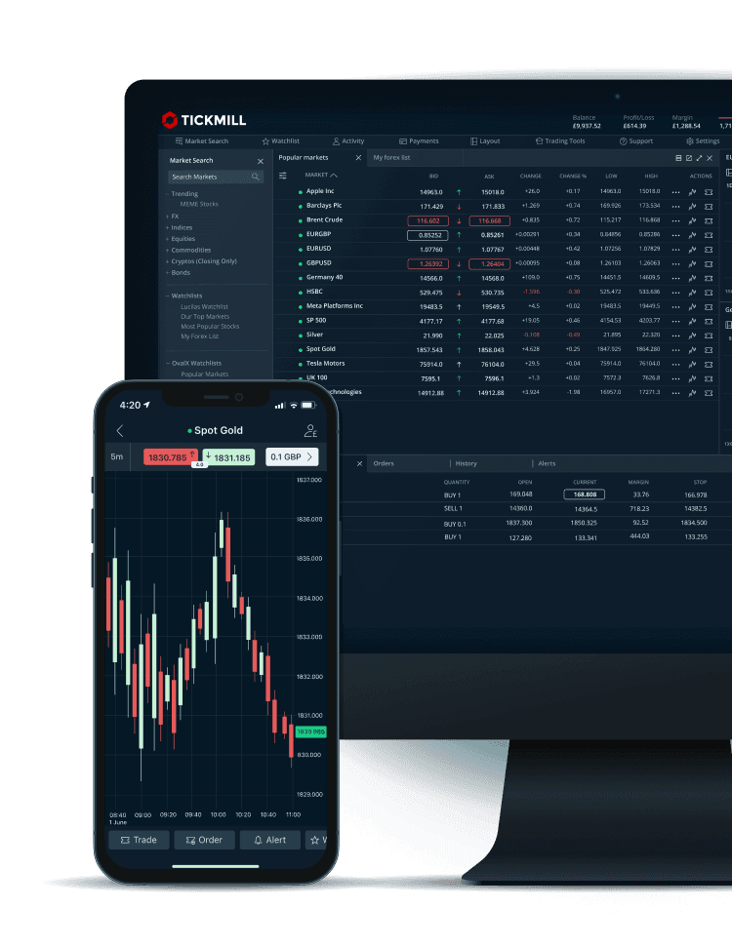The image size is (732, 948).
Task: Open Market Search in top navigation bar
Action: pos(201,140)
